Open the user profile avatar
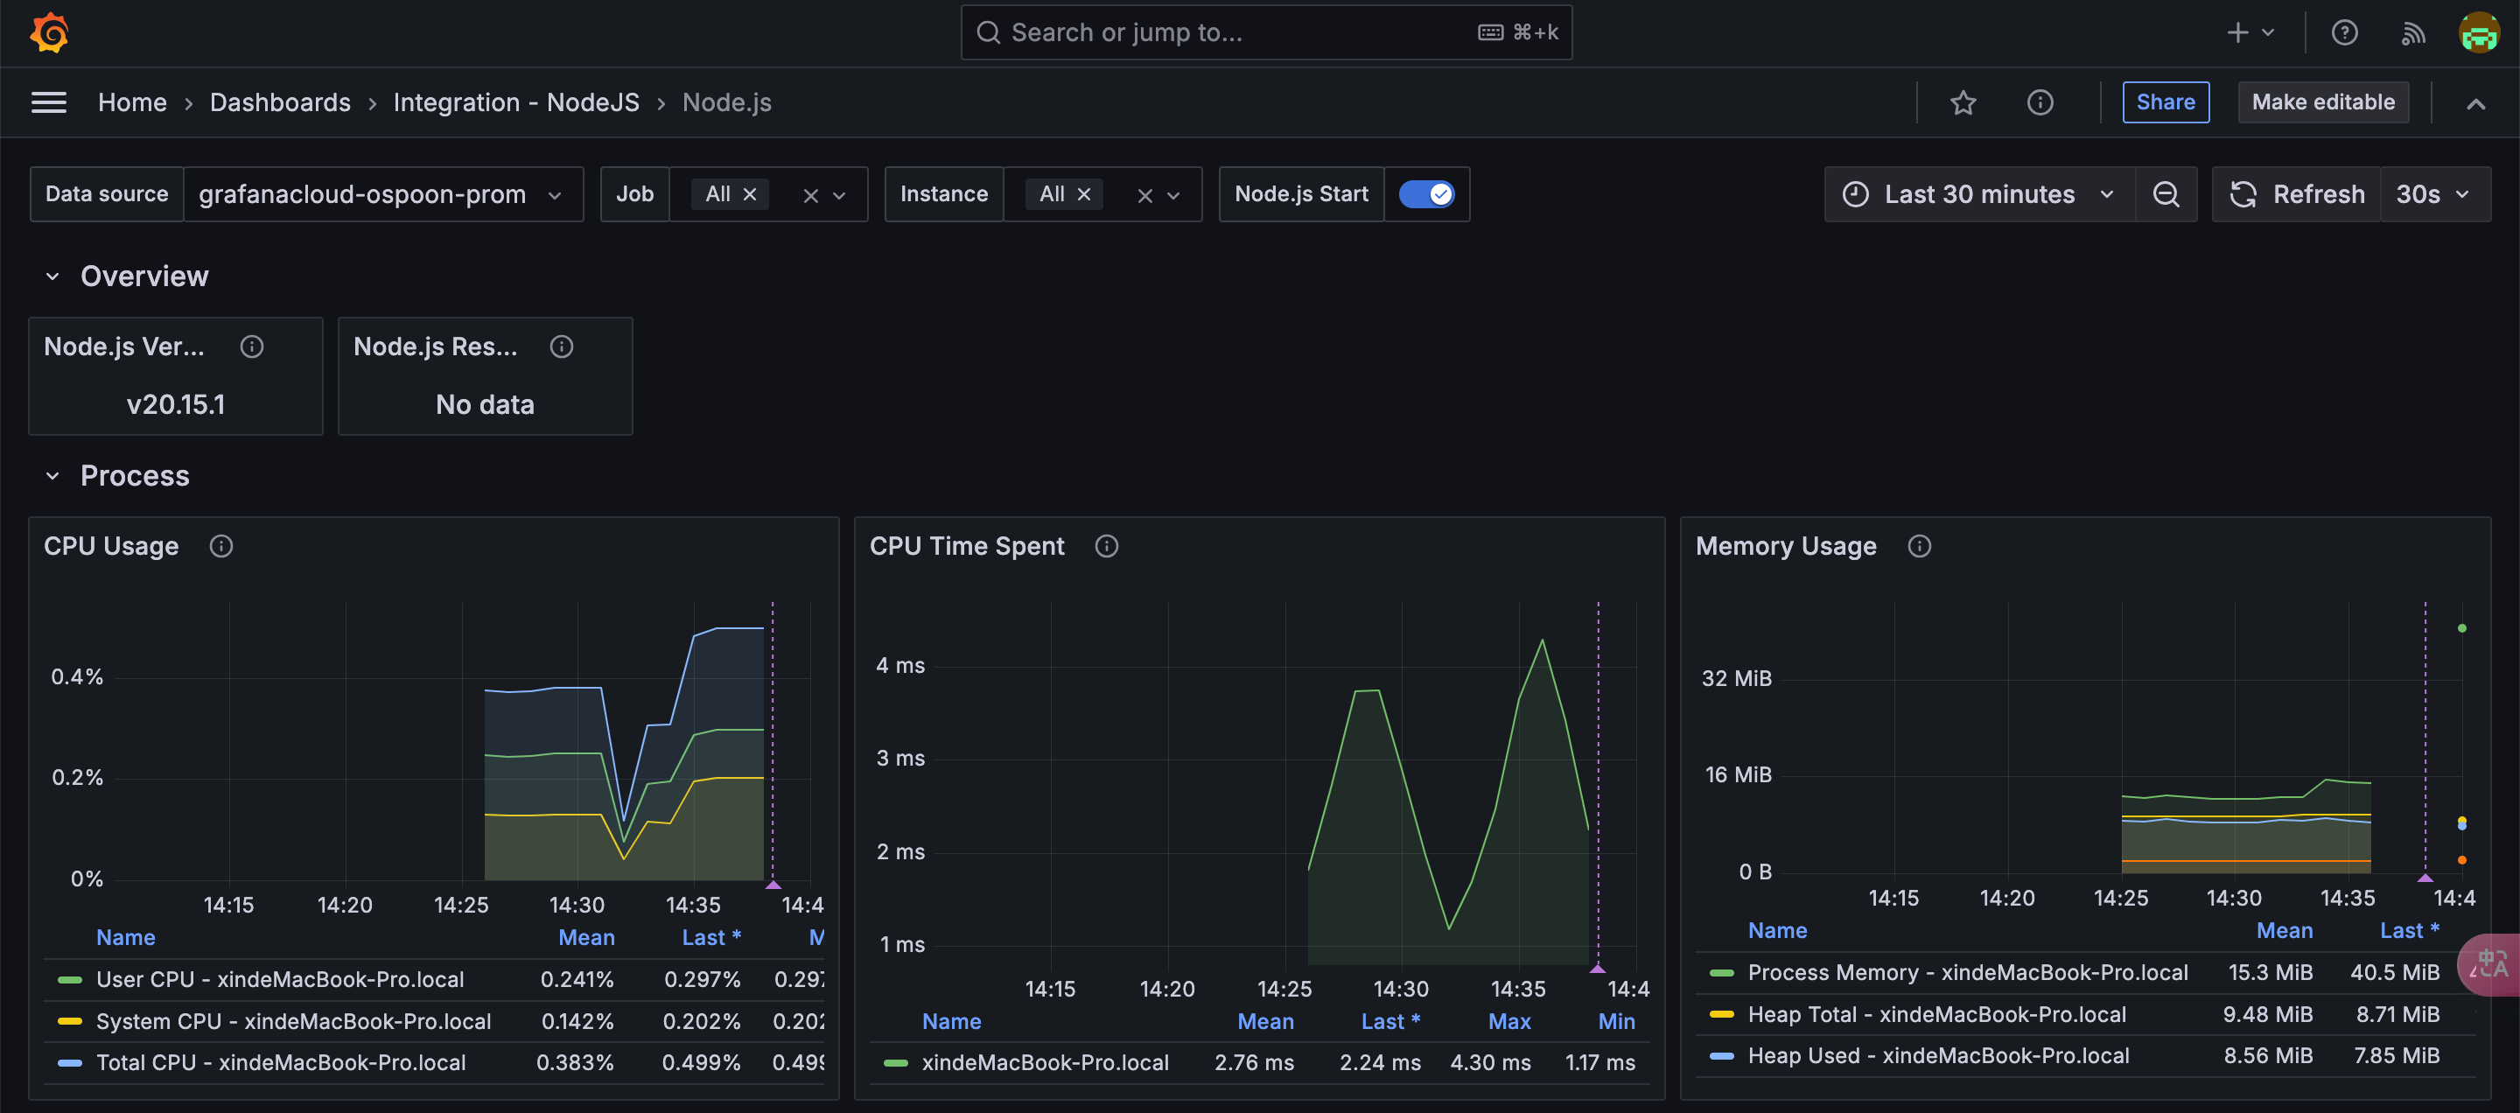Image resolution: width=2520 pixels, height=1113 pixels. (2479, 33)
